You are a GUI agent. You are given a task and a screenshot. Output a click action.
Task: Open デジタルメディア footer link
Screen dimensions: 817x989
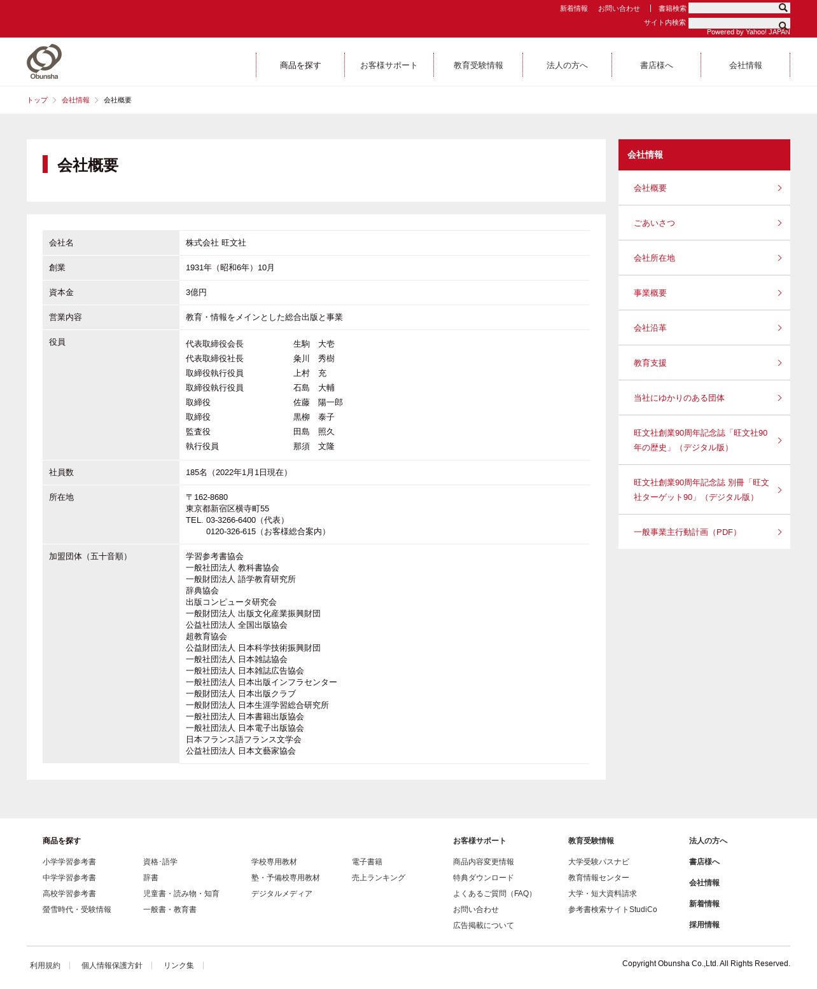coord(282,894)
